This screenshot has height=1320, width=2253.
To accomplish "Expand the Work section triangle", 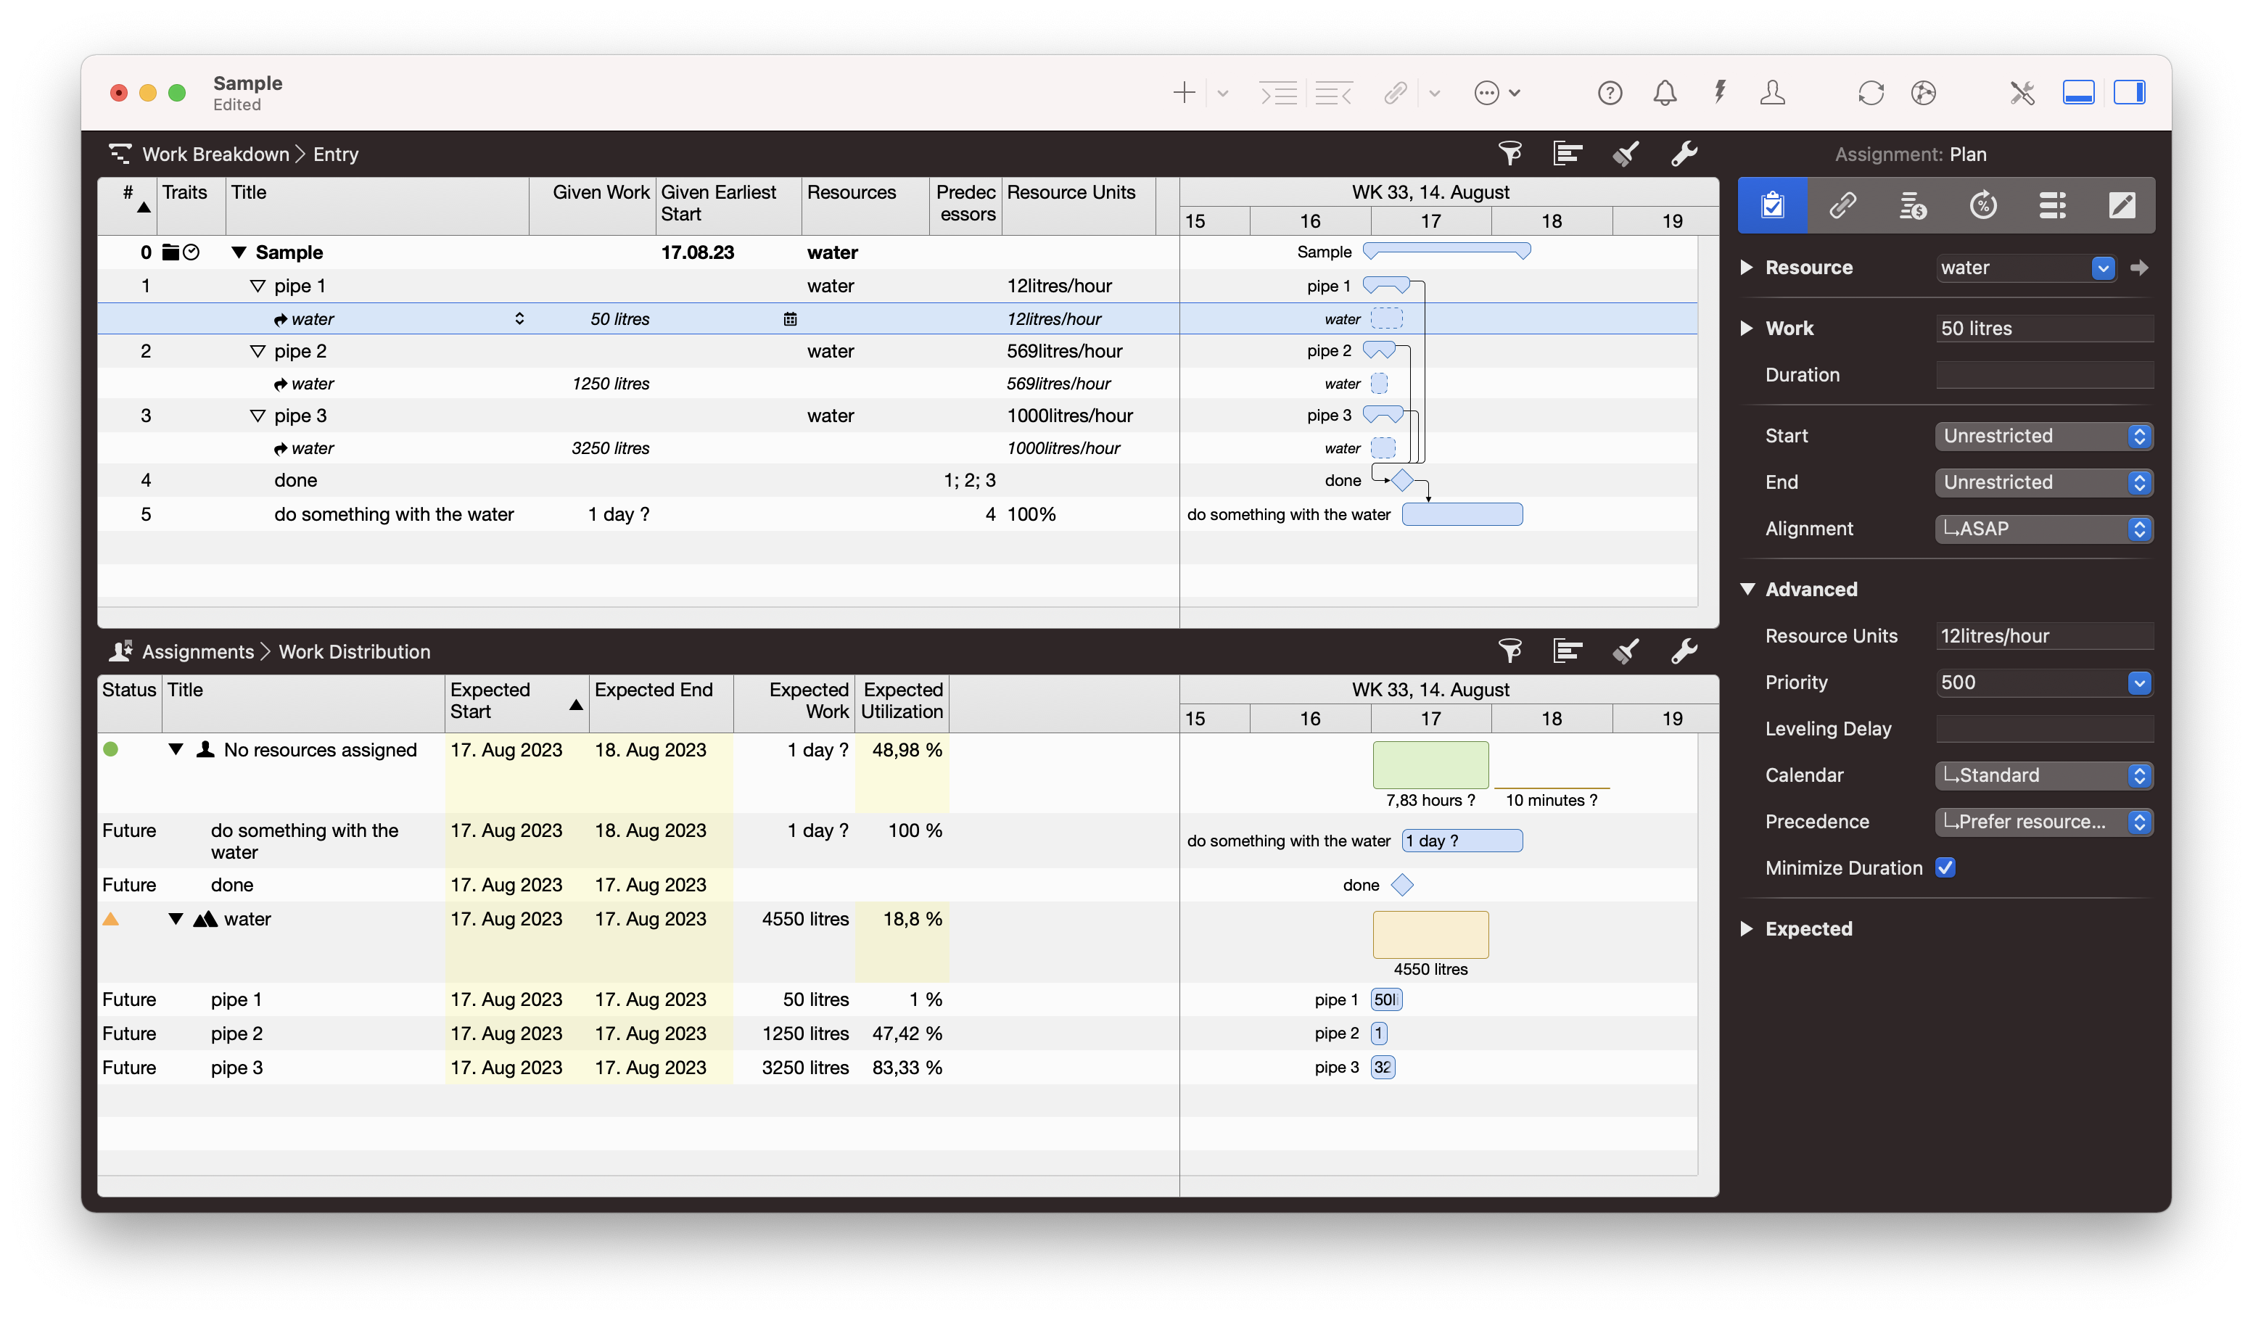I will pyautogui.click(x=1746, y=328).
